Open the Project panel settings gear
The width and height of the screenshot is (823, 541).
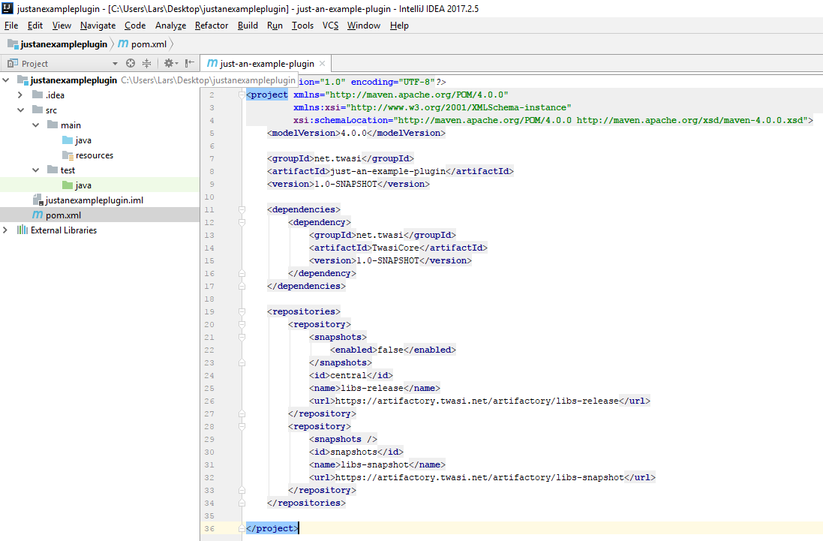(169, 64)
